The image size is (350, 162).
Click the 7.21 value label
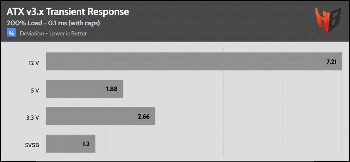pyautogui.click(x=331, y=62)
